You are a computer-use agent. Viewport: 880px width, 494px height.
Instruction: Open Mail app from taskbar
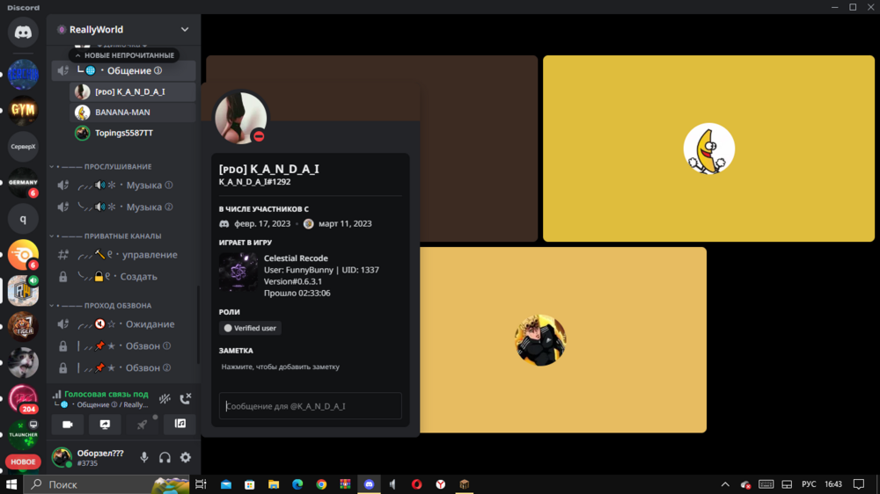tap(225, 484)
